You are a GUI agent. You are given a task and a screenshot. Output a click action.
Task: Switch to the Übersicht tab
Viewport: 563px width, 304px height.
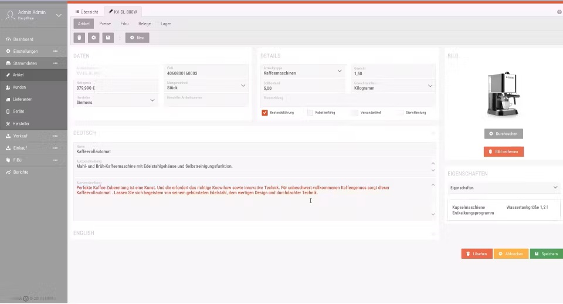tap(87, 12)
